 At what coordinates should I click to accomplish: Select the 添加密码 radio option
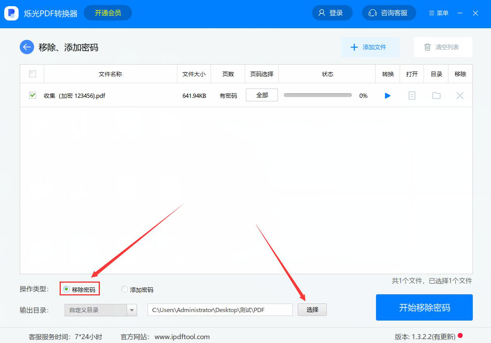coord(137,289)
